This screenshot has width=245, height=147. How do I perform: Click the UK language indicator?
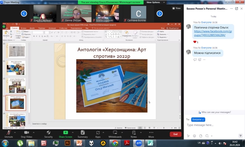pos(199,143)
